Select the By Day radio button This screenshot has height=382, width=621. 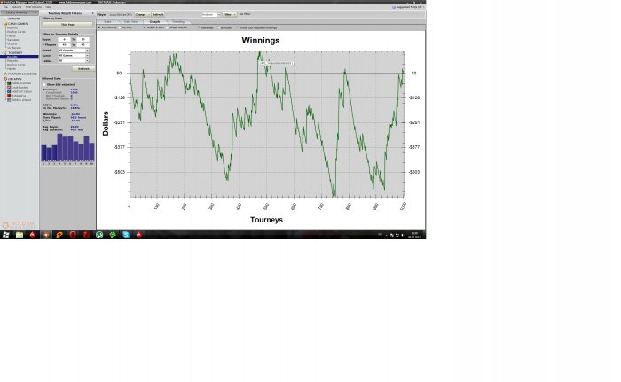coord(120,27)
